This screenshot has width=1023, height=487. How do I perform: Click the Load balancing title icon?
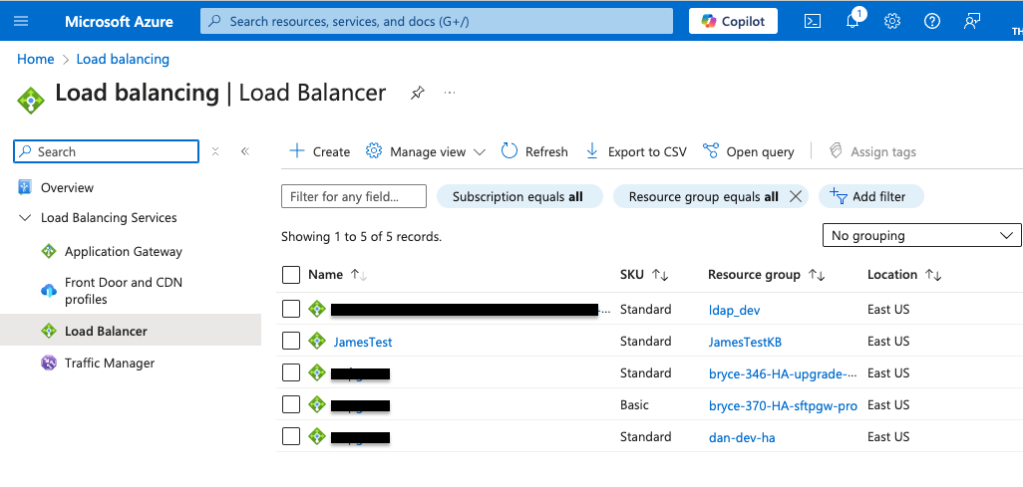click(31, 100)
